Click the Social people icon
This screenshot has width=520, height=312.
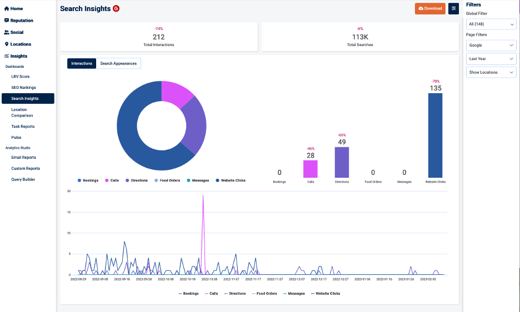click(7, 32)
